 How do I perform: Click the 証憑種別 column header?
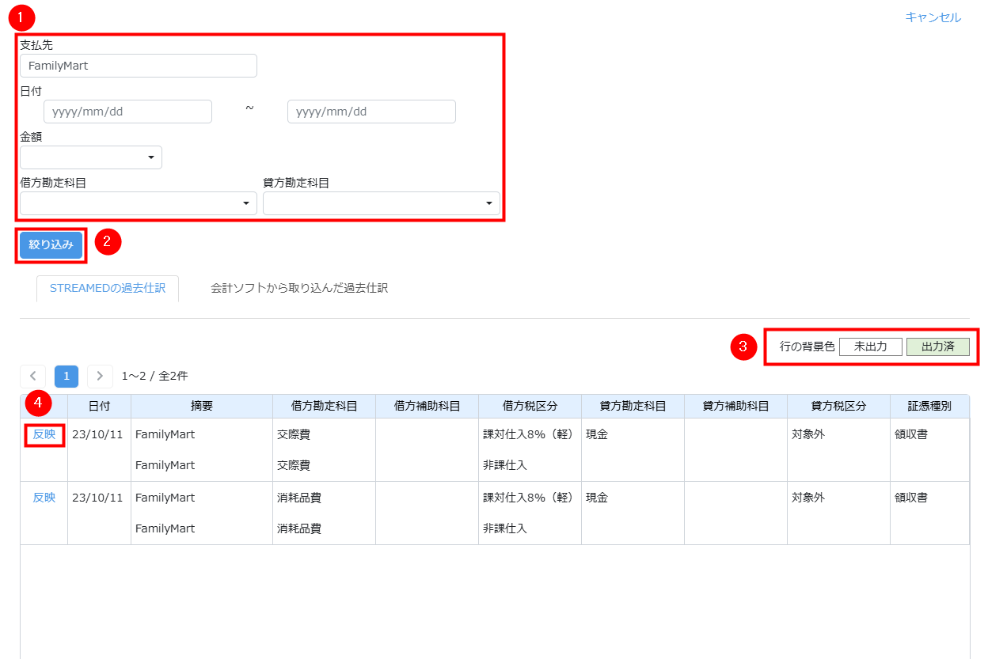click(929, 406)
